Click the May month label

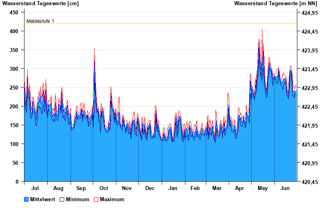point(263,188)
